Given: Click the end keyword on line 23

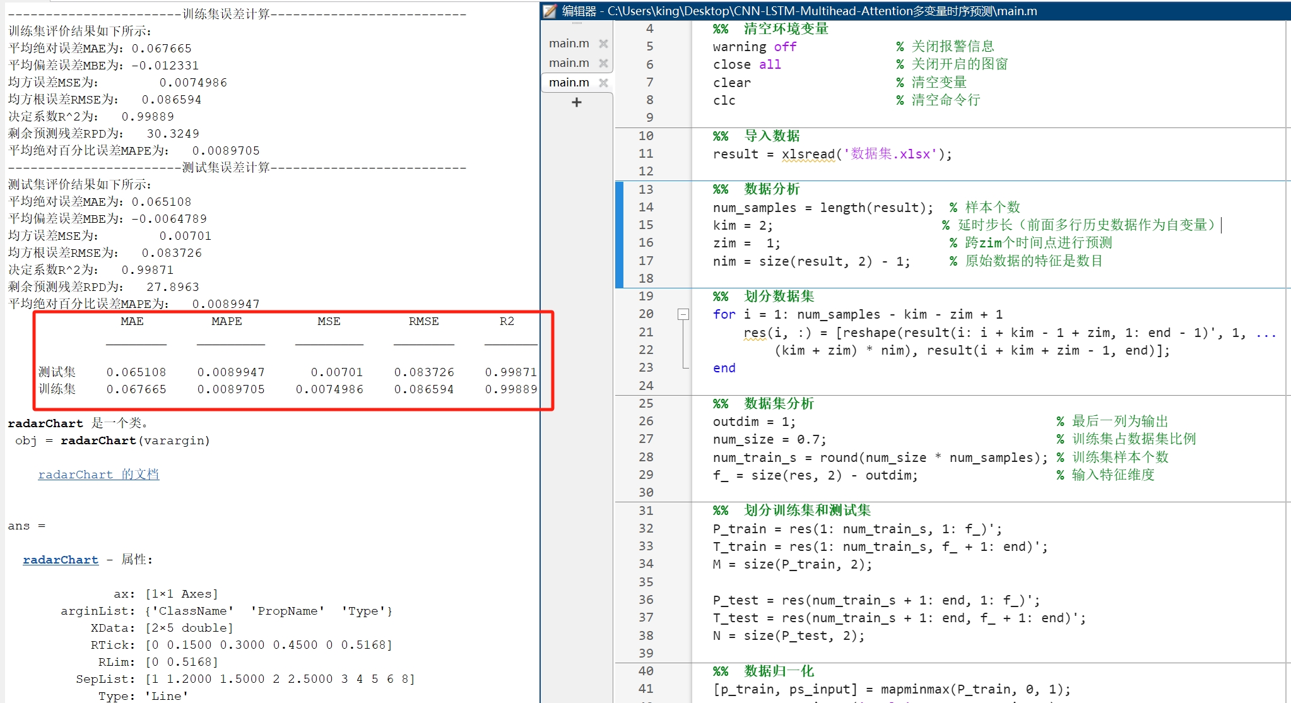Looking at the screenshot, I should click(723, 368).
